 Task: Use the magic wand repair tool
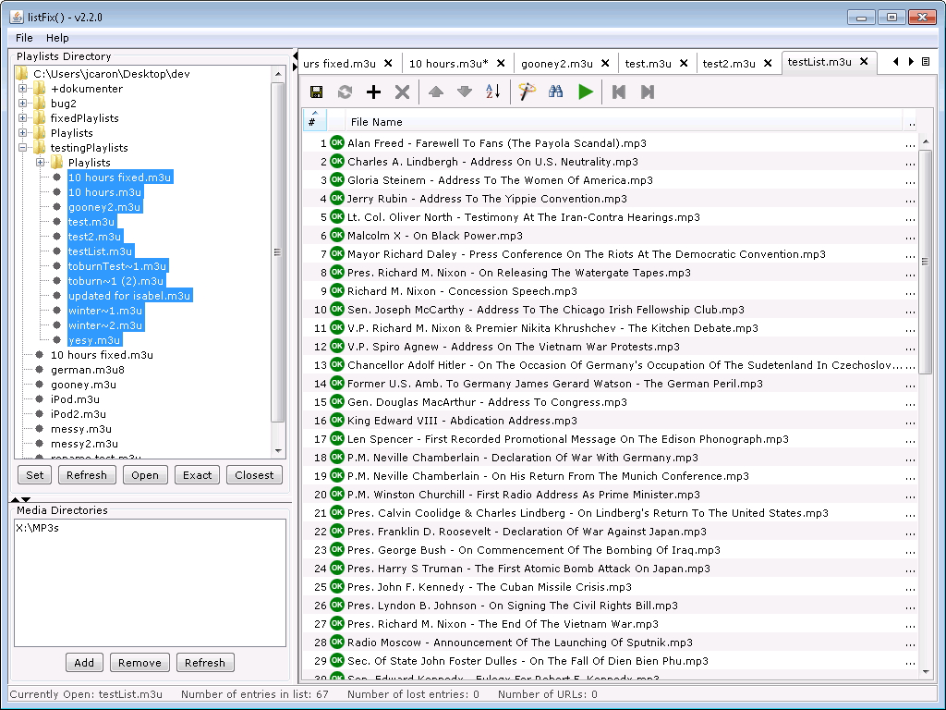point(525,92)
